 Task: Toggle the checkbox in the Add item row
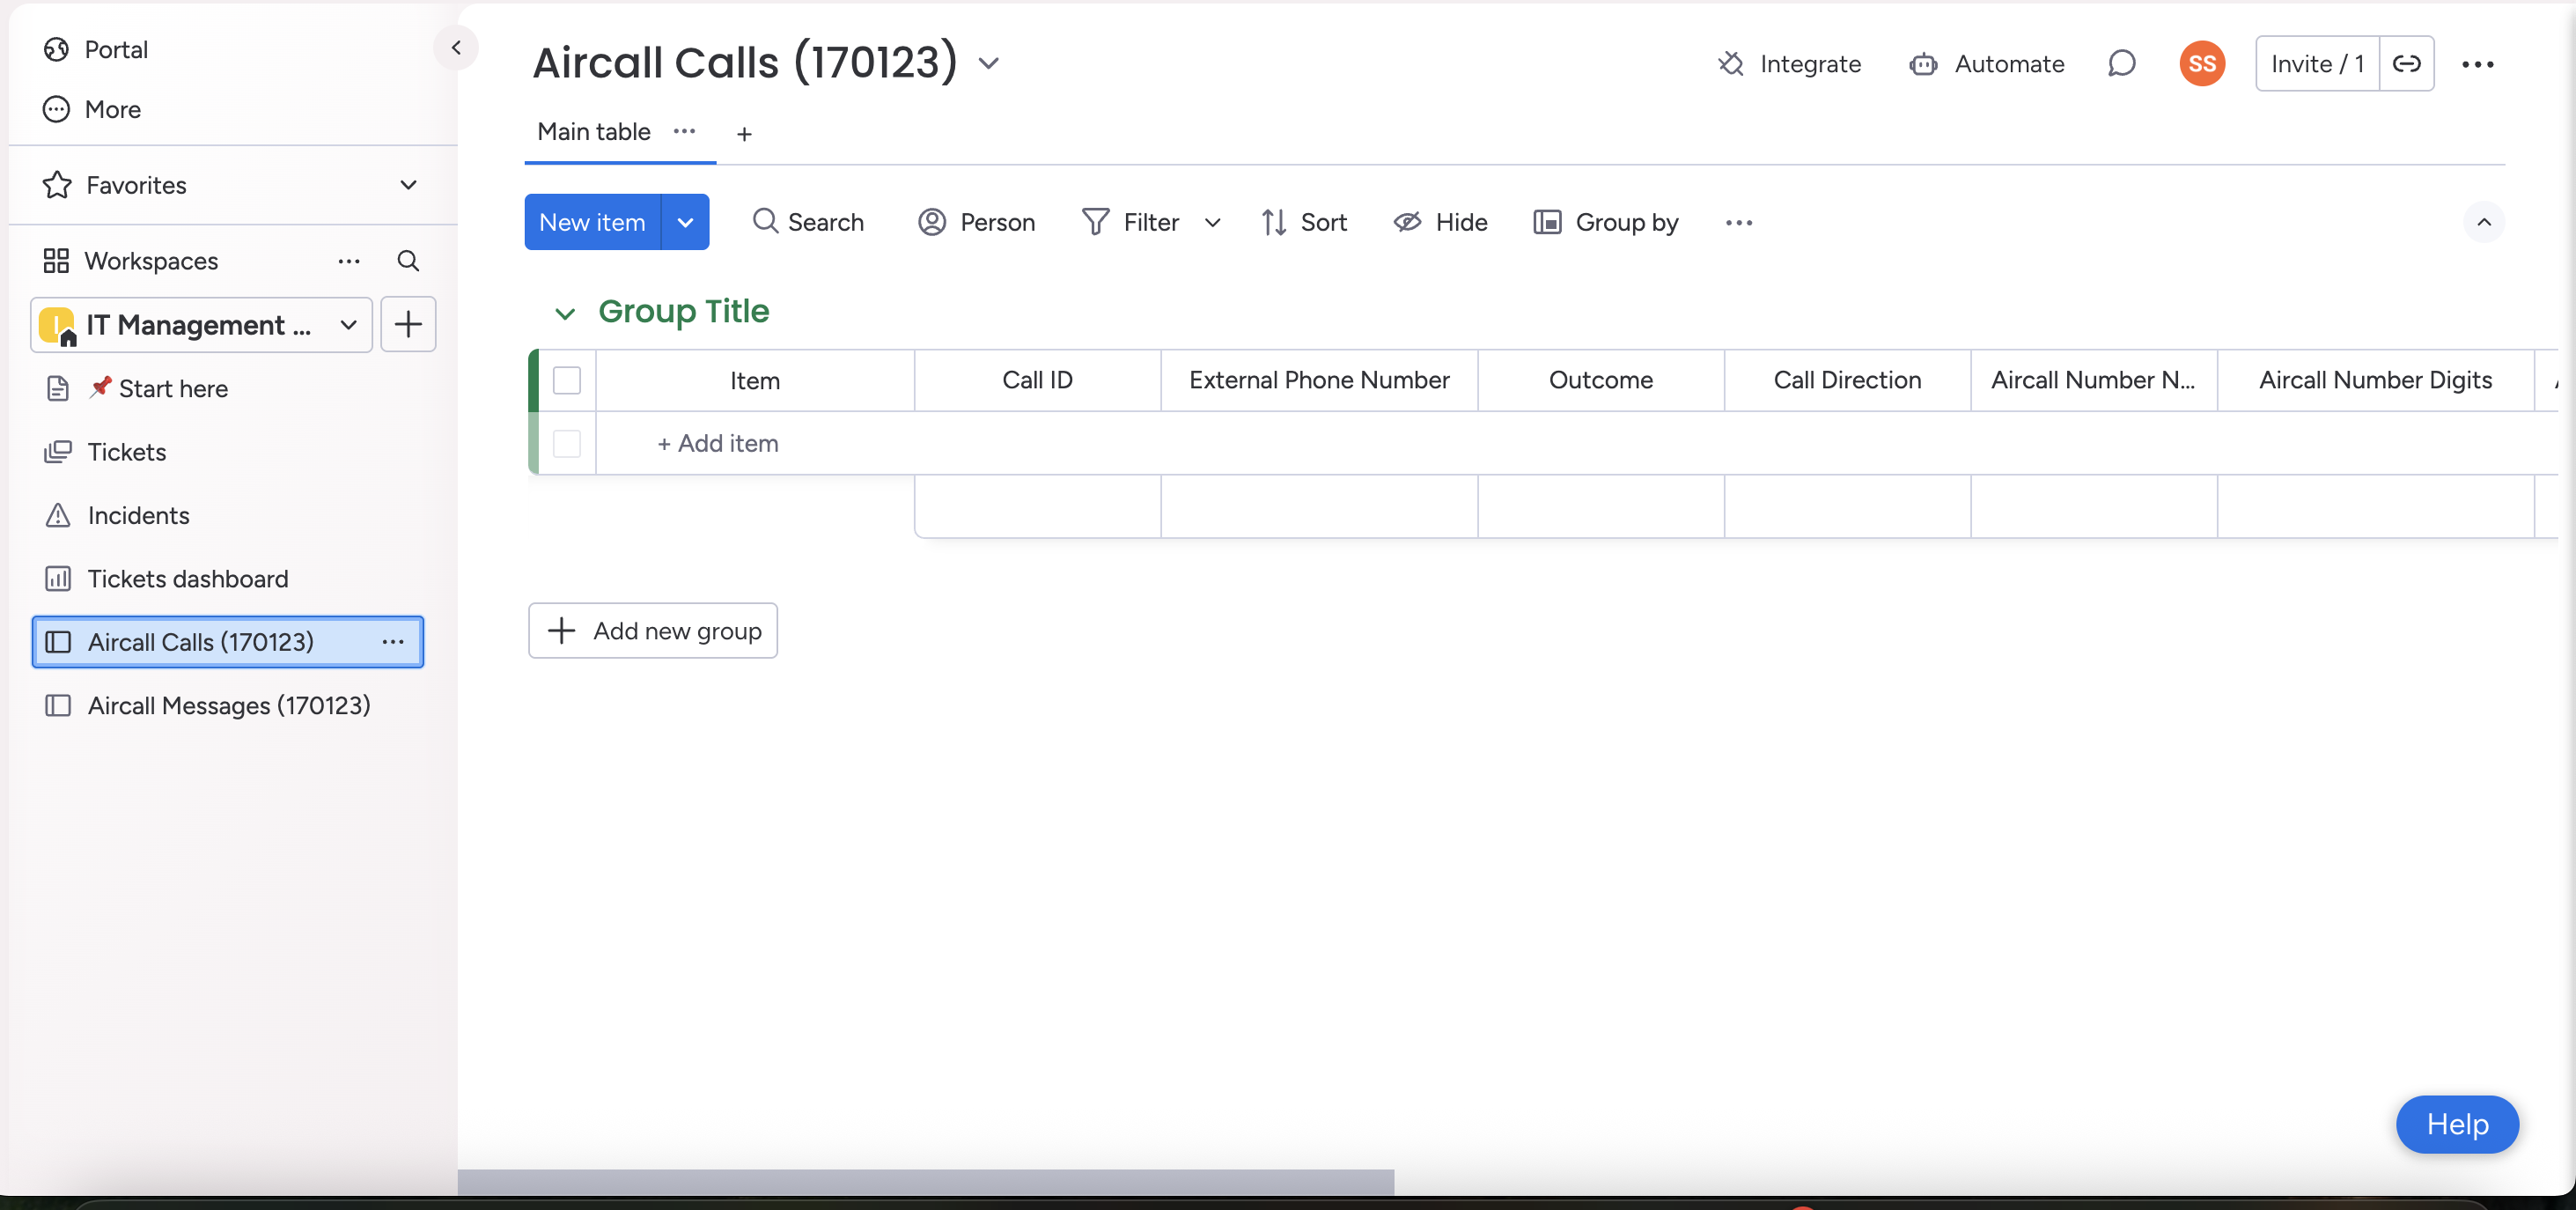click(x=567, y=443)
